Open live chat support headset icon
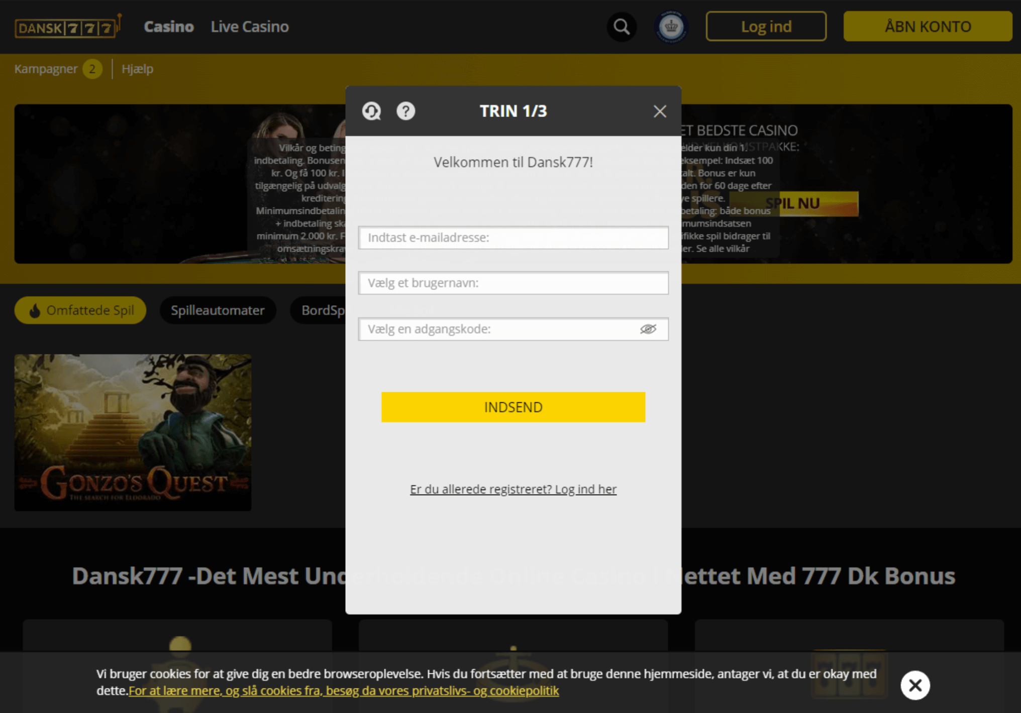This screenshot has height=713, width=1021. click(x=372, y=111)
